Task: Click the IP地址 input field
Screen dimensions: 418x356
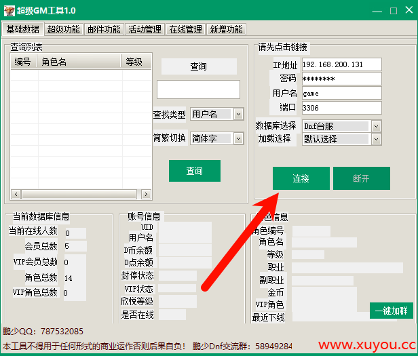Action: pos(341,64)
